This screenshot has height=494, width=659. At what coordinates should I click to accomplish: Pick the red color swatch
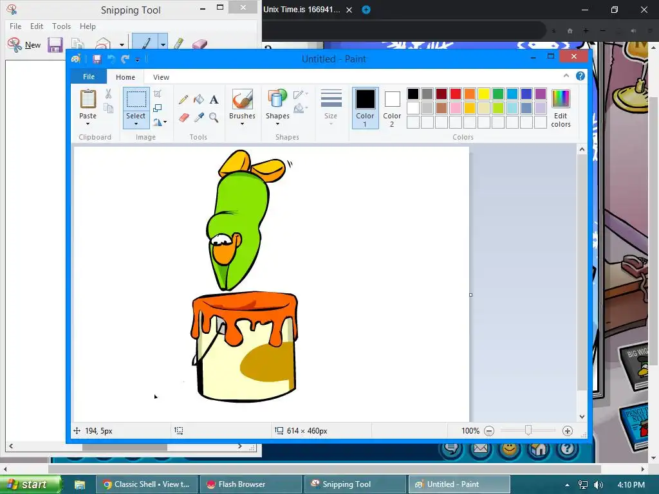coord(456,94)
